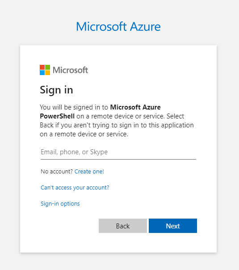Viewport: 239px width, 270px height.
Task: Click the Microsoft four-square logo
Action: click(45, 70)
